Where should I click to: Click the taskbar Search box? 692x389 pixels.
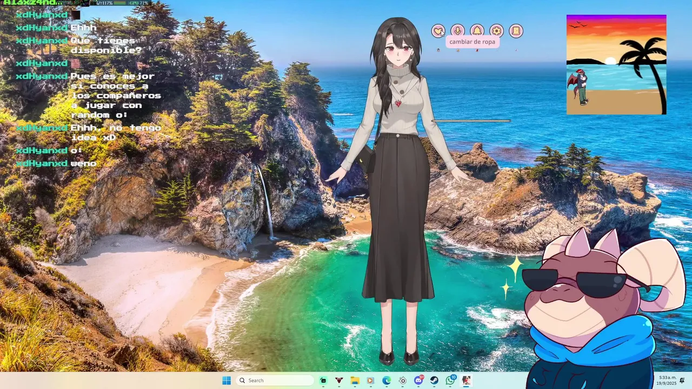click(276, 380)
